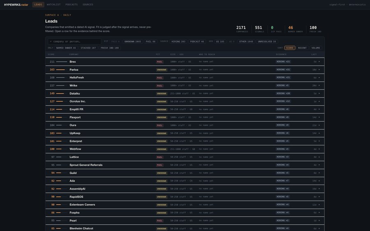The width and height of the screenshot is (370, 231).
Task: Click the FAIL badge on Lattice row
Action: [x=160, y=157]
